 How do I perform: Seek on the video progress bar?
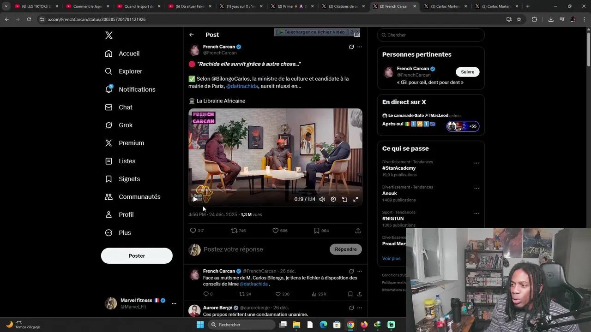point(275,190)
